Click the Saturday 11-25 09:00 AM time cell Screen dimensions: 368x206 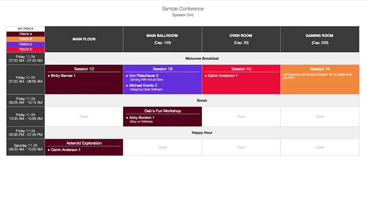click(x=26, y=147)
